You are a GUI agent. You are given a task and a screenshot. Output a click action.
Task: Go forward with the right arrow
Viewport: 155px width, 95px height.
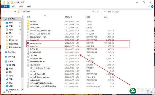9,12
